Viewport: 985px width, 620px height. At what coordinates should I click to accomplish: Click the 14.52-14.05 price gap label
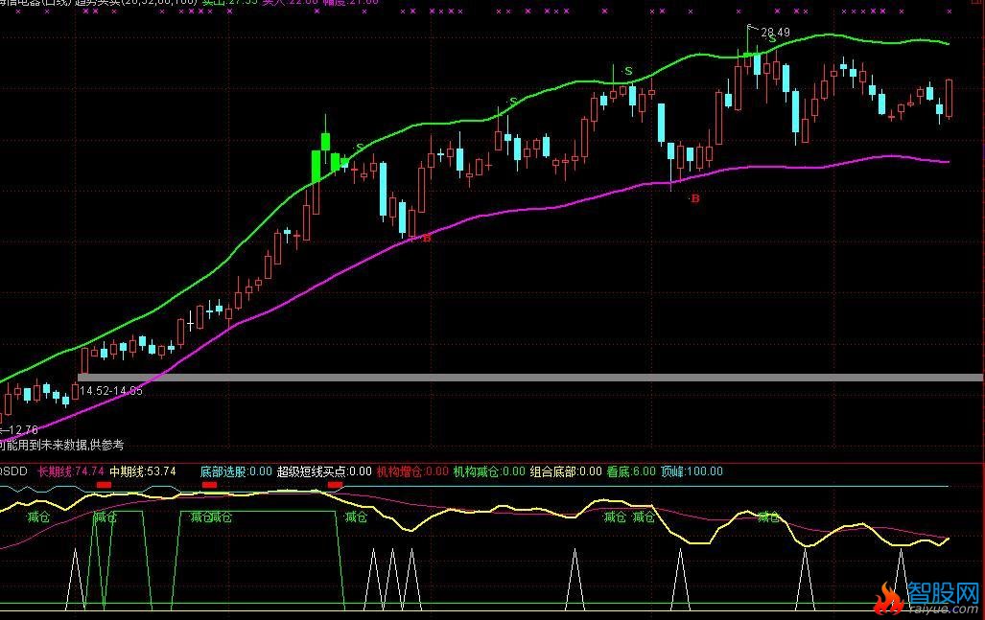point(110,391)
